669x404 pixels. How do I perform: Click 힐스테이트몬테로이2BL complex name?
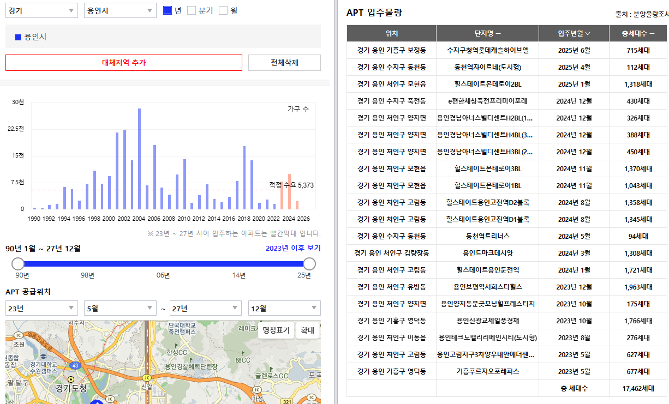487,84
